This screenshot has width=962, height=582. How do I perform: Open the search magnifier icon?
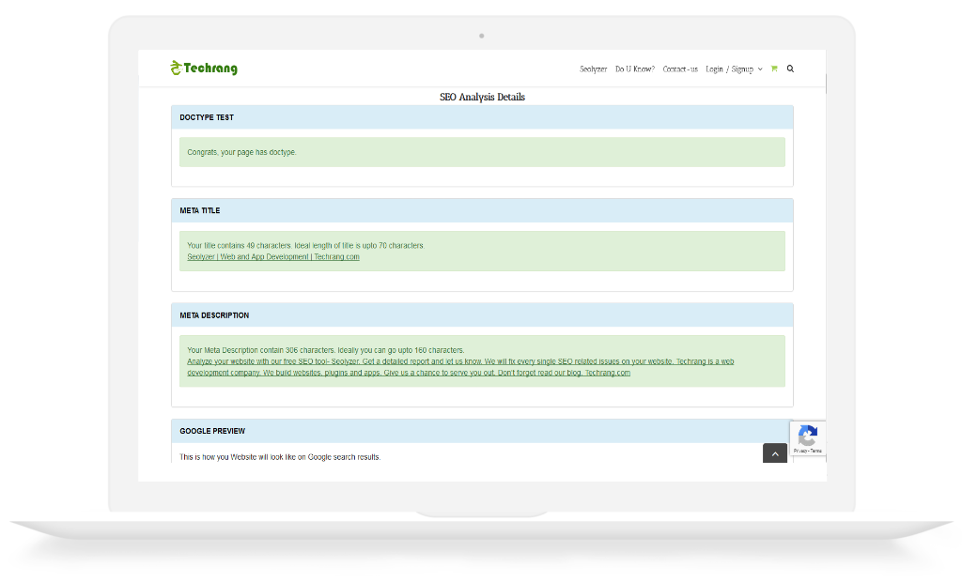(790, 69)
